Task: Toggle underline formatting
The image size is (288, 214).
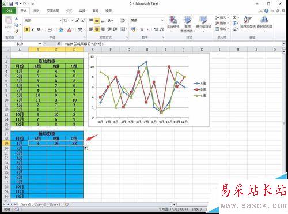Action: click(x=39, y=29)
